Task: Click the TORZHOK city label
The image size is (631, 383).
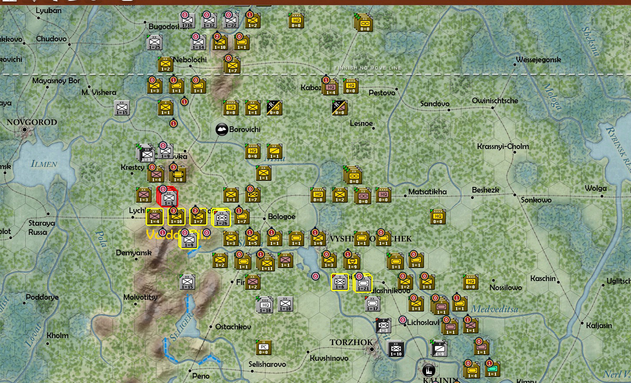Action: (351, 342)
